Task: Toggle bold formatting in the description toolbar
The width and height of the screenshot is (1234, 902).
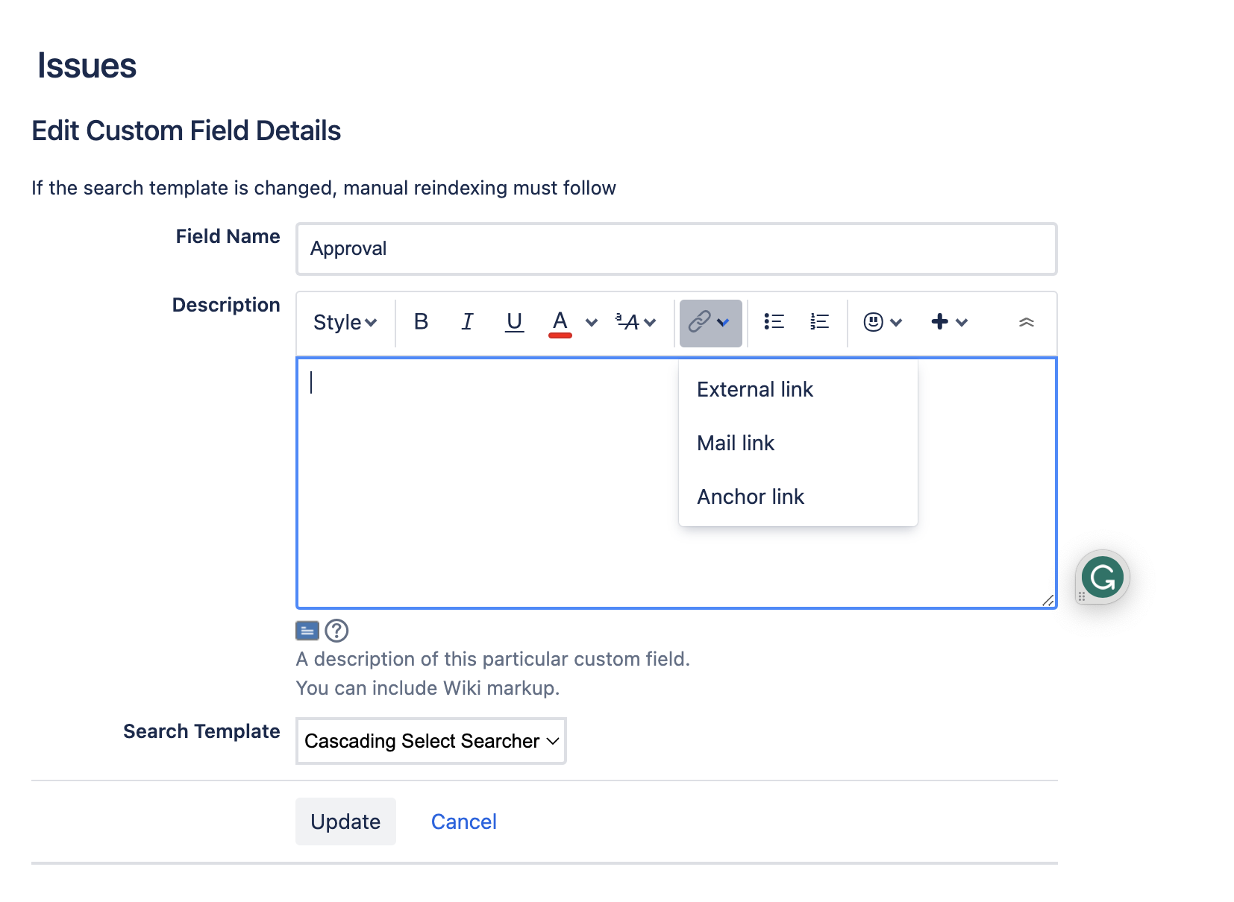Action: coord(421,322)
